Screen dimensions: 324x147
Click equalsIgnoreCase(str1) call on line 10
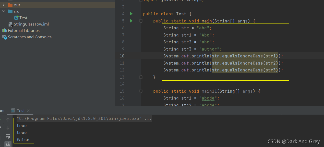tap(250, 56)
